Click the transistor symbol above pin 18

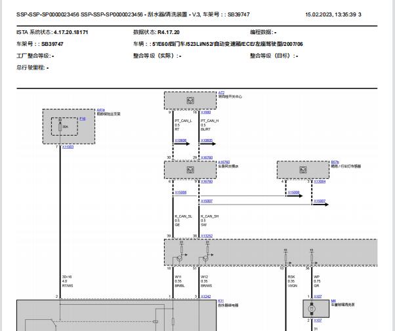[x=179, y=258]
